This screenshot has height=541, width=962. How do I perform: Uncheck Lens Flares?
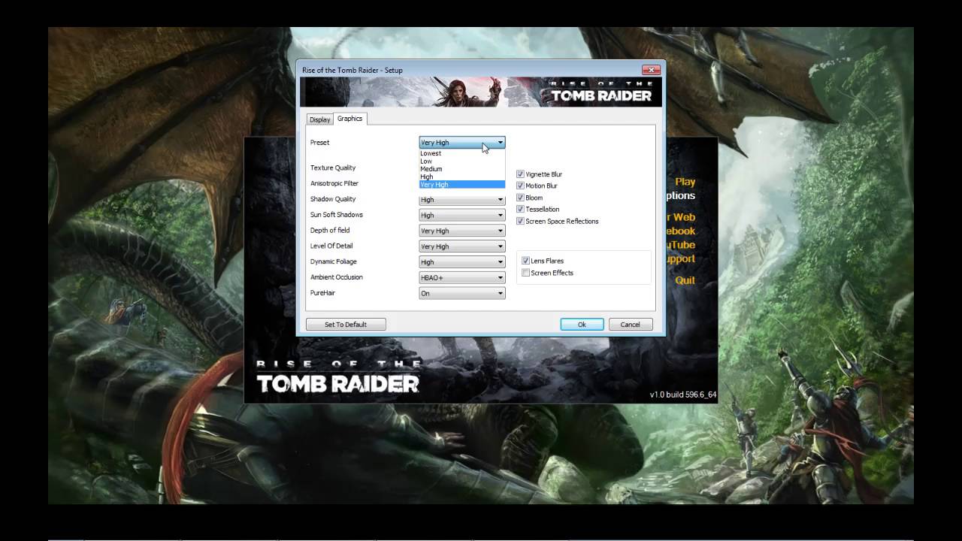click(526, 261)
